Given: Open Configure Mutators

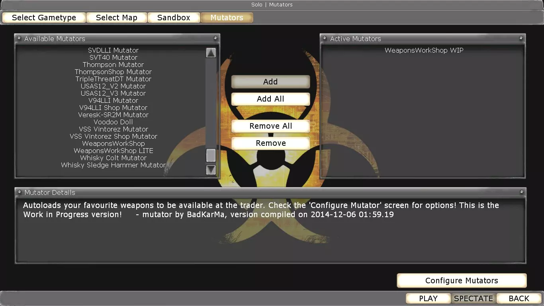Looking at the screenshot, I should click(x=462, y=280).
